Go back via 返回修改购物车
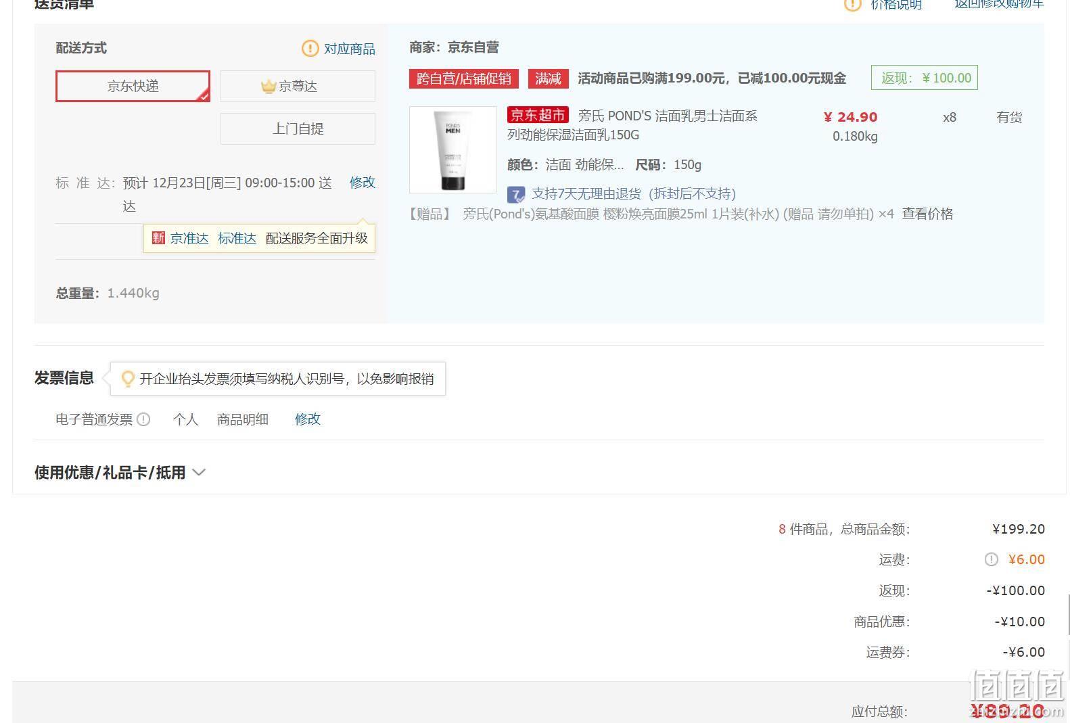Image resolution: width=1070 pixels, height=723 pixels. [999, 4]
